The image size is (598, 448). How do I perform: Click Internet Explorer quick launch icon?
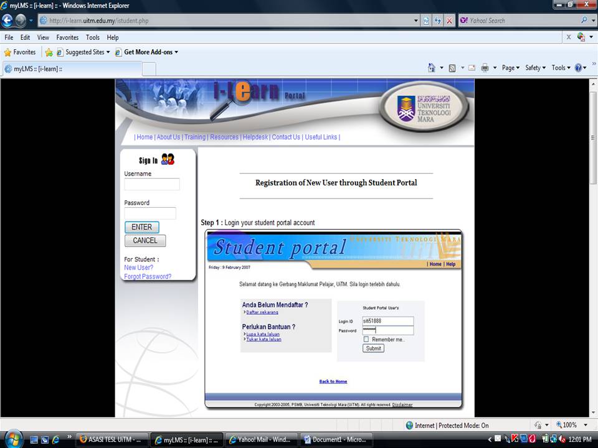click(x=55, y=440)
